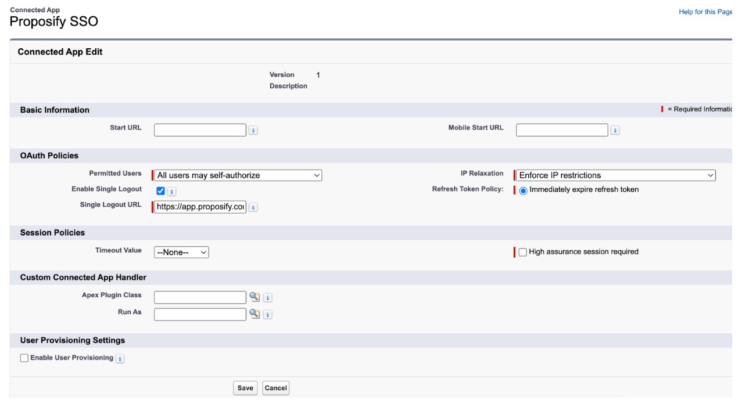Open the Run As lookup magnifier
Image resolution: width=745 pixels, height=403 pixels.
[x=255, y=314]
